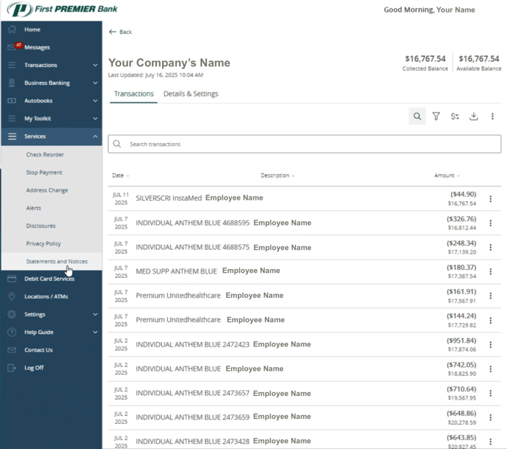507x449 pixels.
Task: Click the Log Off link
Action: click(34, 367)
